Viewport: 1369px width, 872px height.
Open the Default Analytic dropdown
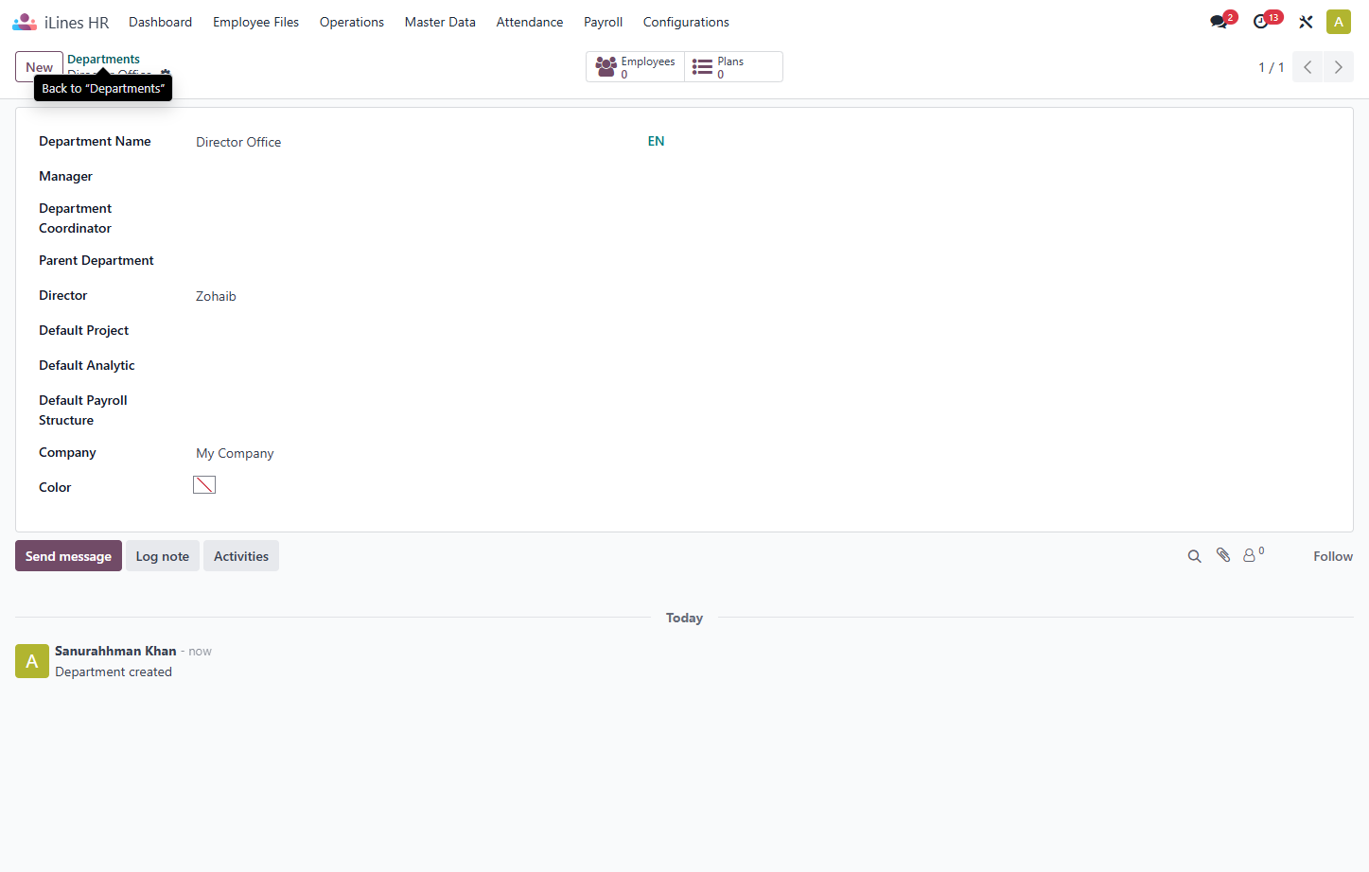430,366
